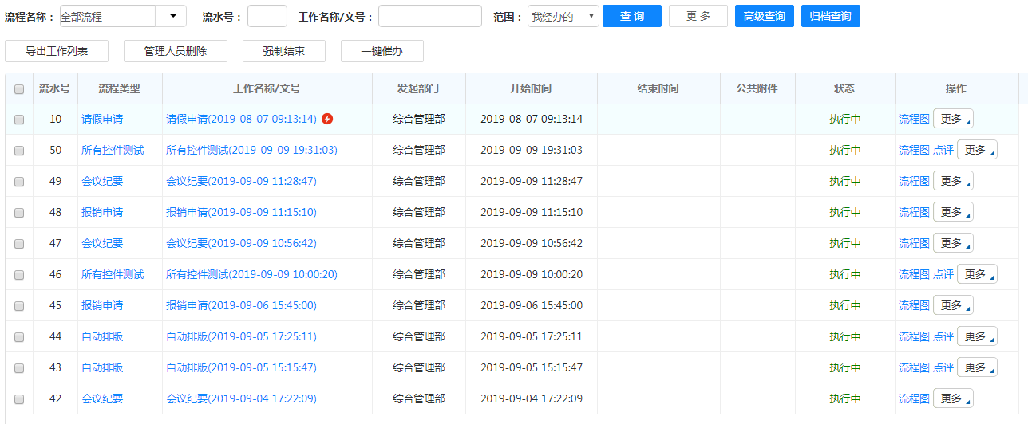Click 点评 link in row 44
The image size is (1028, 424).
pos(943,336)
